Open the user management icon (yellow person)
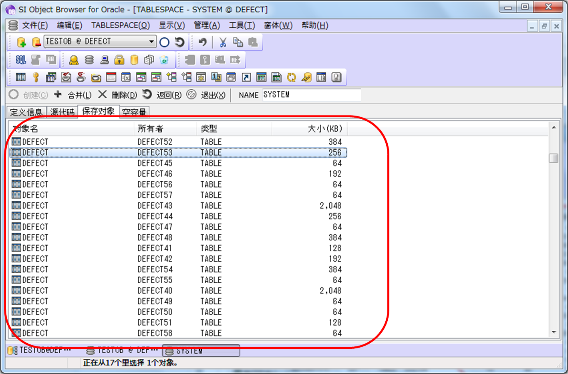Viewport: 568px width, 374px height. tap(74, 60)
